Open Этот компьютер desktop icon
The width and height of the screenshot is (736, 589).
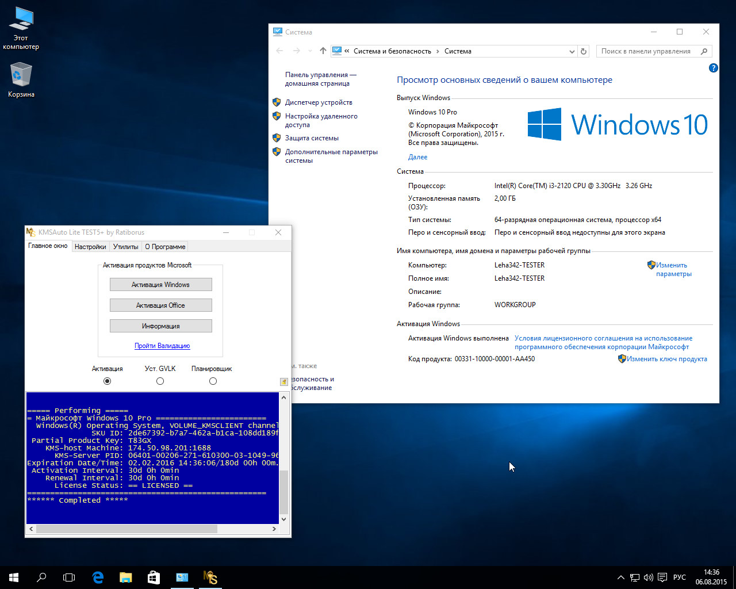(x=21, y=29)
